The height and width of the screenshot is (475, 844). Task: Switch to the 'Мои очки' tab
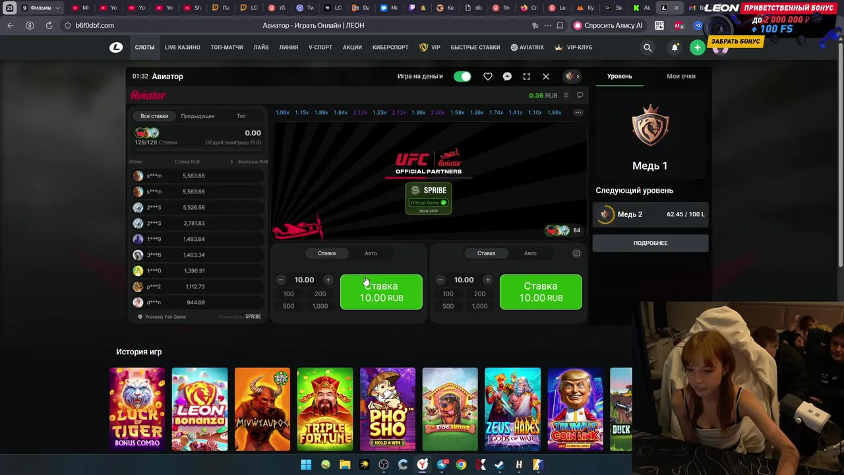click(681, 77)
